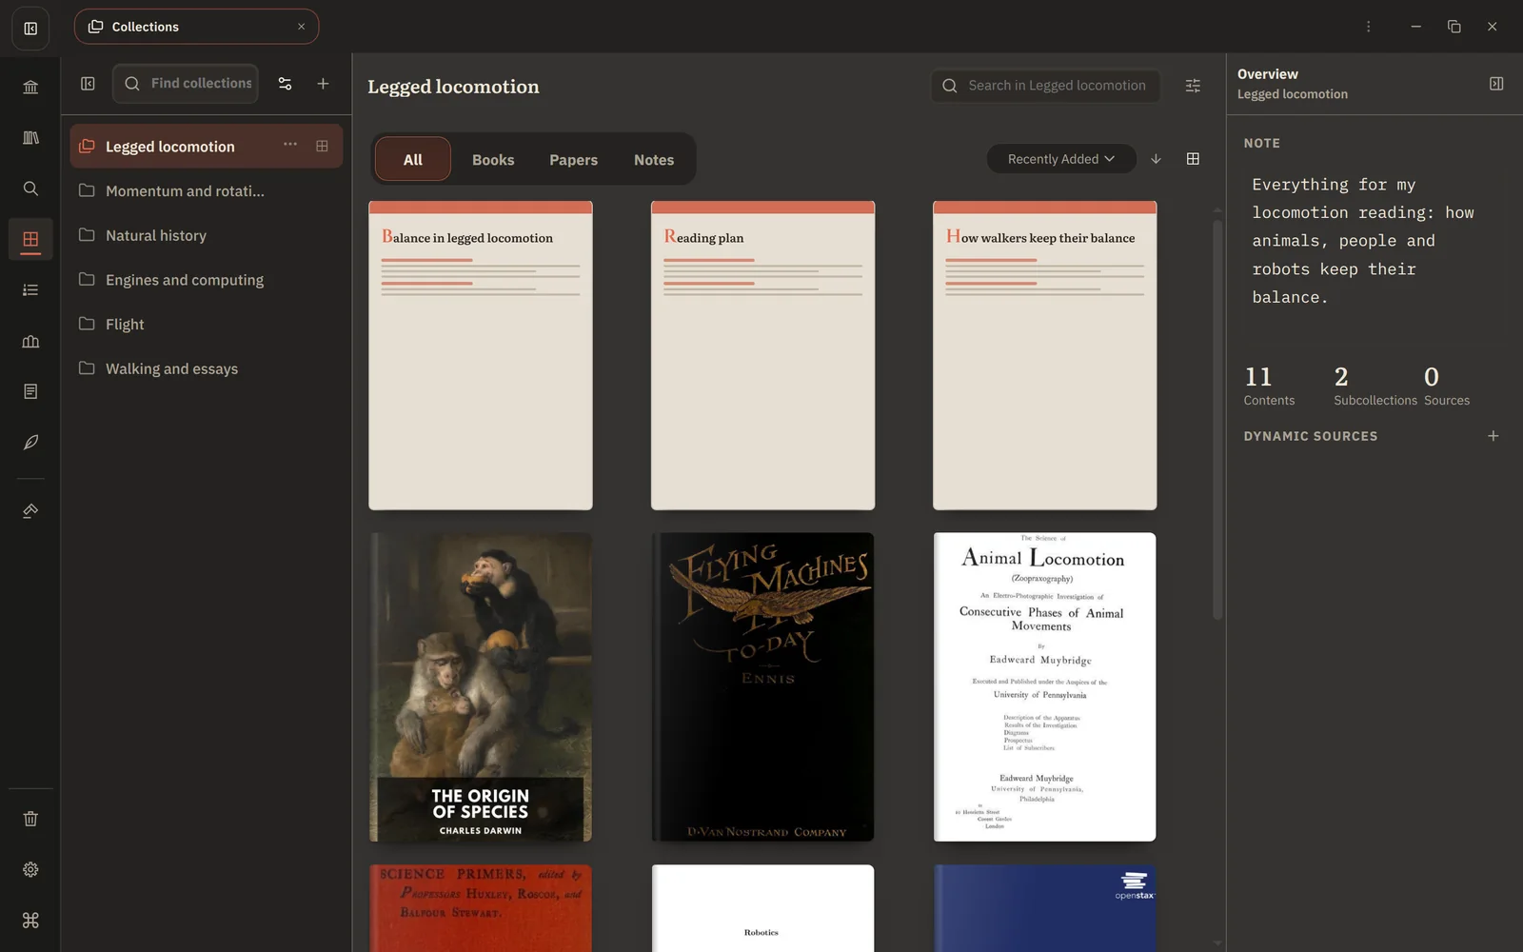This screenshot has height=952, width=1523.
Task: Open Science Primers red book cover
Action: tap(481, 908)
